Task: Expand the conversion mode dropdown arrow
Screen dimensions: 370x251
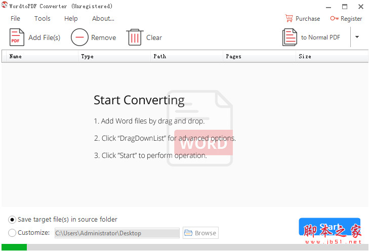Action: click(x=357, y=37)
